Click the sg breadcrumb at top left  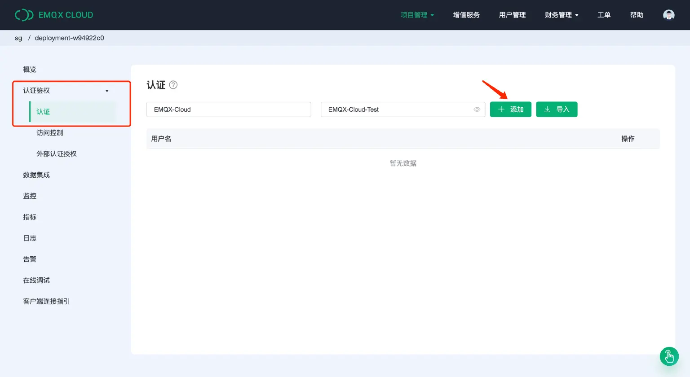click(x=18, y=38)
